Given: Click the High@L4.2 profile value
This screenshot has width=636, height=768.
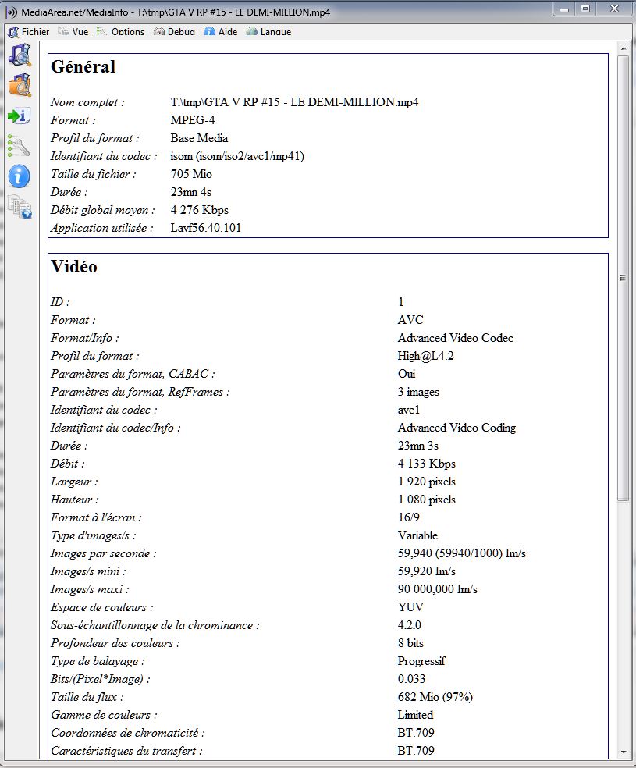Looking at the screenshot, I should point(425,356).
